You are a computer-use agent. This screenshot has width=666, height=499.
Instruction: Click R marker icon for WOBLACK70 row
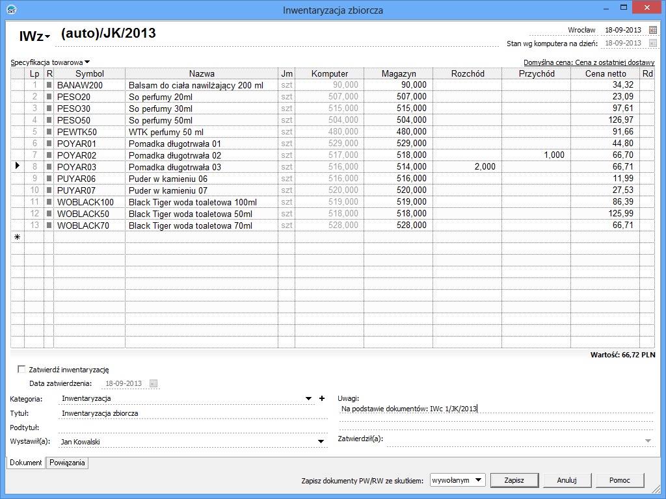click(49, 225)
